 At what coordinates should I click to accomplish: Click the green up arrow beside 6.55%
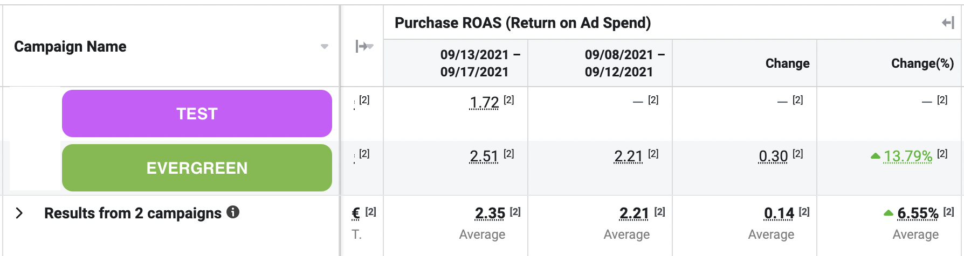pos(889,214)
